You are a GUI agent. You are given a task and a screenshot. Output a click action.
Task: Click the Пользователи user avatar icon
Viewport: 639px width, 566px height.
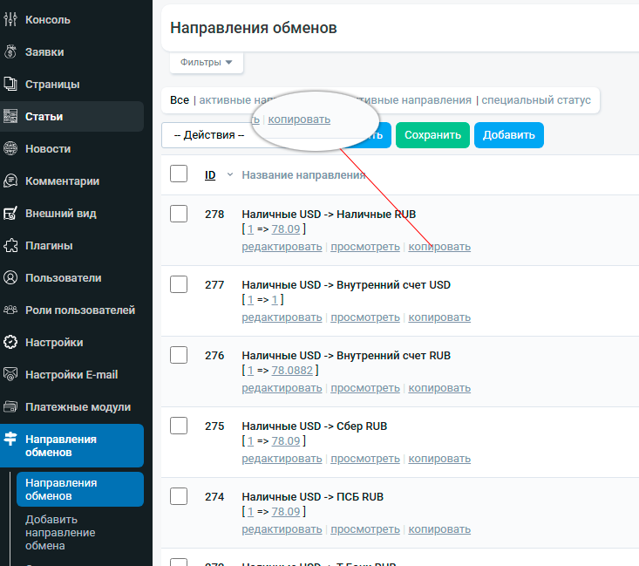tap(10, 277)
